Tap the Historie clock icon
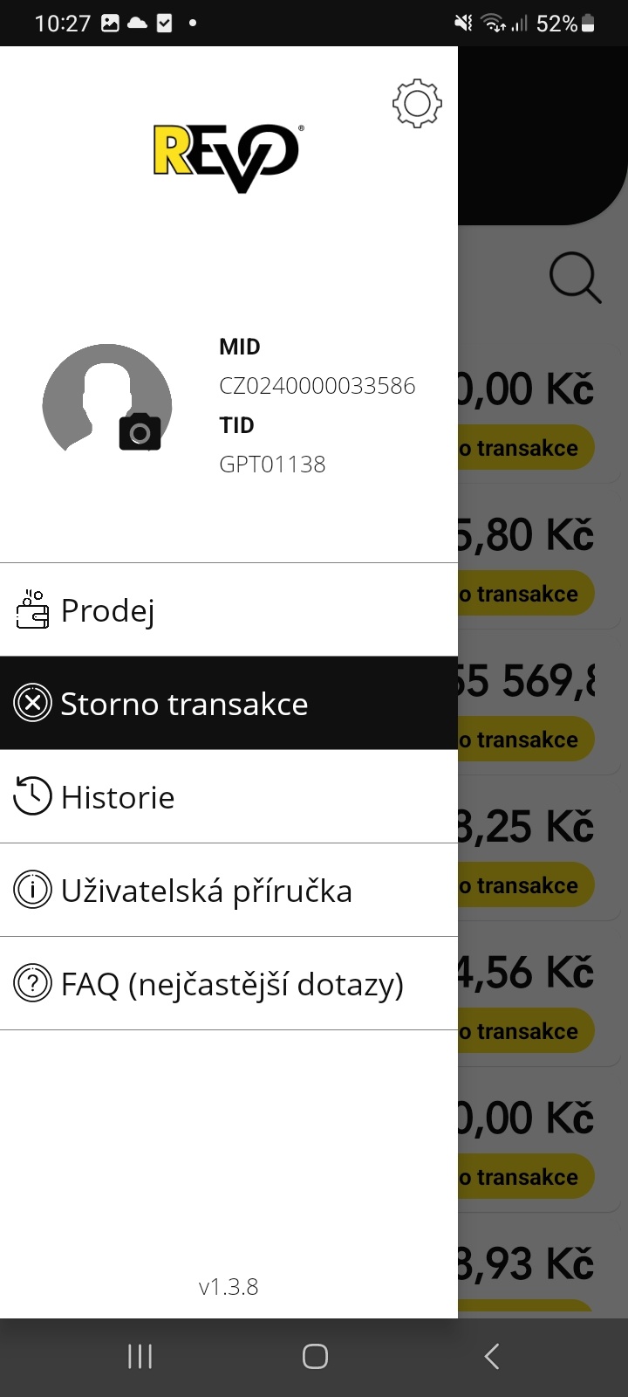Screen dimensions: 628x1397 (32, 796)
